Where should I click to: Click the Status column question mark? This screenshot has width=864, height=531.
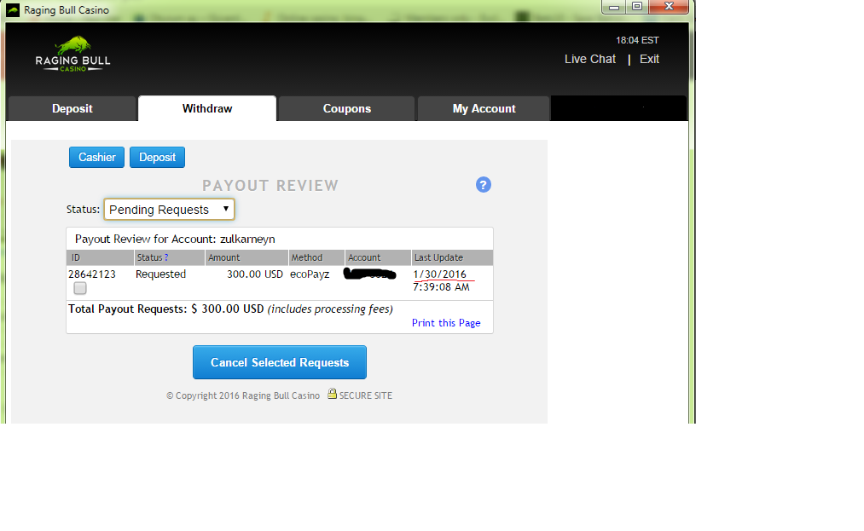coord(165,257)
